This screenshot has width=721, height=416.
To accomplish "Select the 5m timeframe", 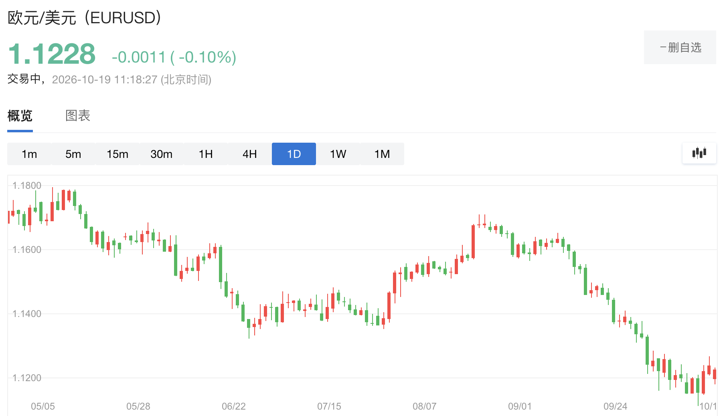I will [x=73, y=154].
